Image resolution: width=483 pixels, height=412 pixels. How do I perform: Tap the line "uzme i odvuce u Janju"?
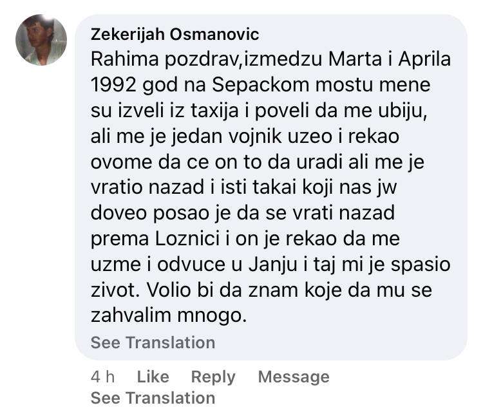coord(270,265)
